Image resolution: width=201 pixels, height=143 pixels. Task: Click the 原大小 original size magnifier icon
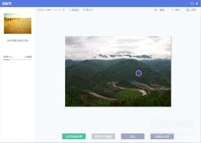coord(84,10)
